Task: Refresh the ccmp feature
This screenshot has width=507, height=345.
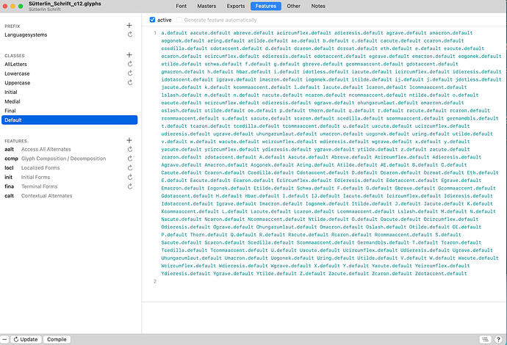Action: coord(129,159)
